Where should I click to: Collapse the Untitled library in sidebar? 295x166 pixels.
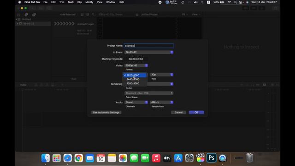pos(17,19)
